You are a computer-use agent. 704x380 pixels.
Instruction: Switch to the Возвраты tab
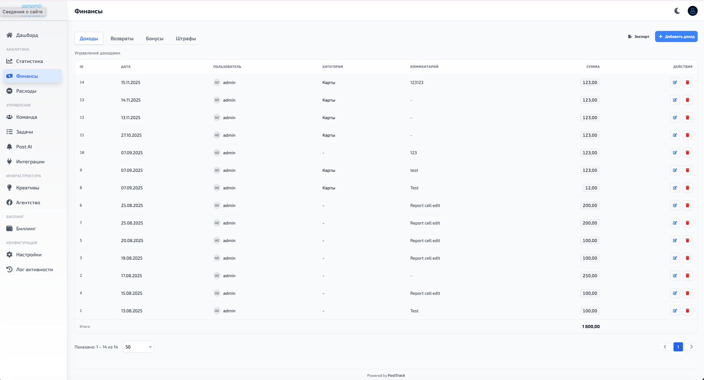pyautogui.click(x=122, y=38)
